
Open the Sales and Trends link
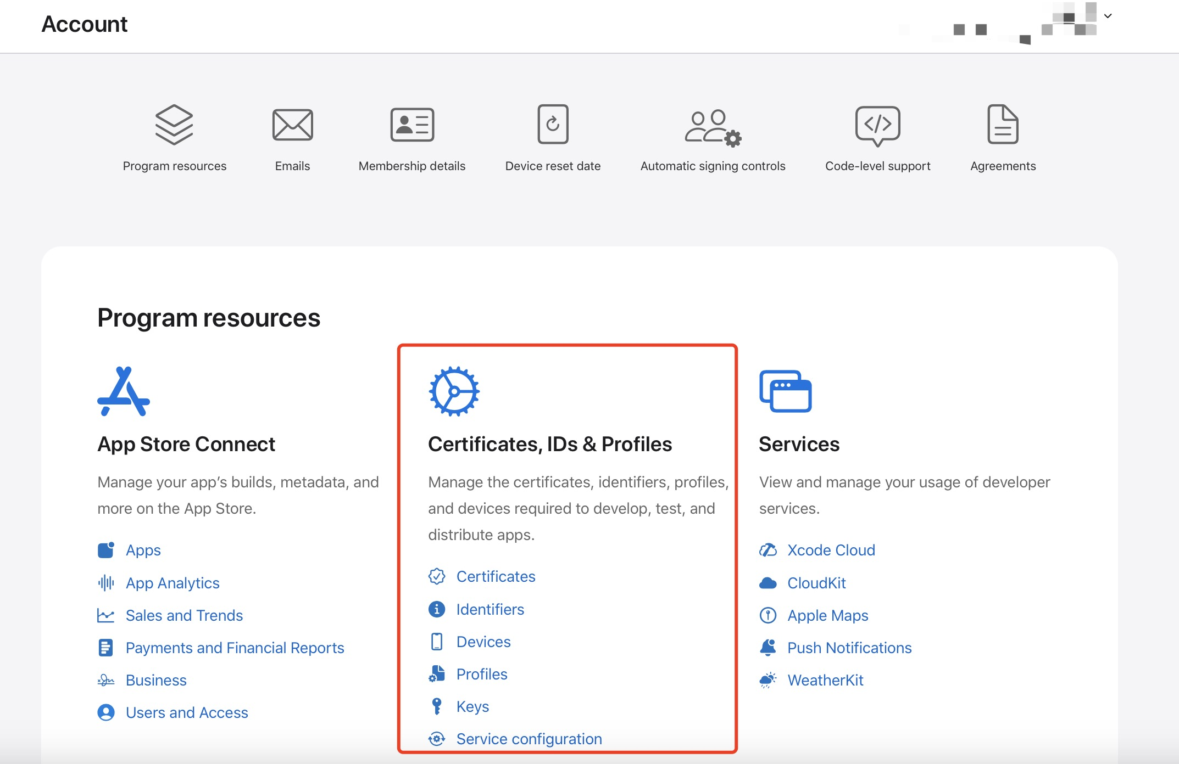pyautogui.click(x=184, y=615)
